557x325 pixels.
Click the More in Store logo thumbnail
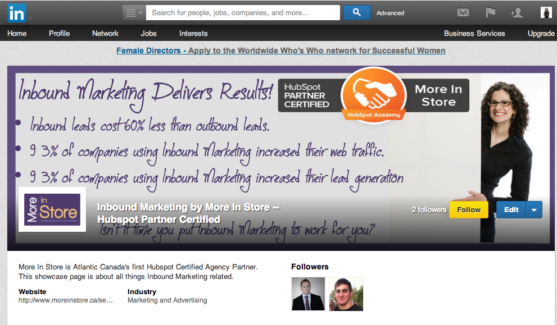coord(52,209)
